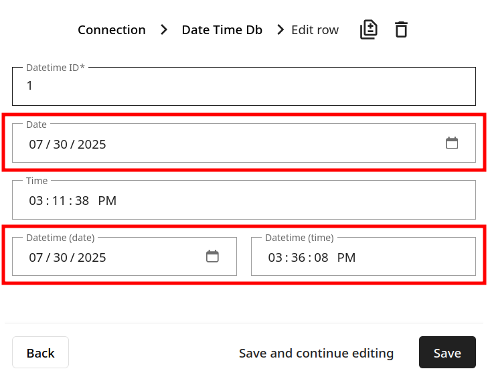Select PM in Datetime (time) field

[346, 258]
